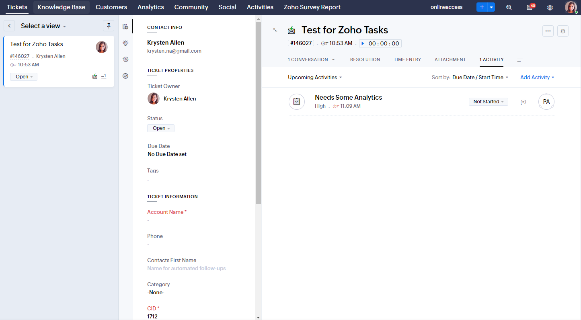
Task: Collapse the ticket detail panel arrows icon
Action: 275,30
